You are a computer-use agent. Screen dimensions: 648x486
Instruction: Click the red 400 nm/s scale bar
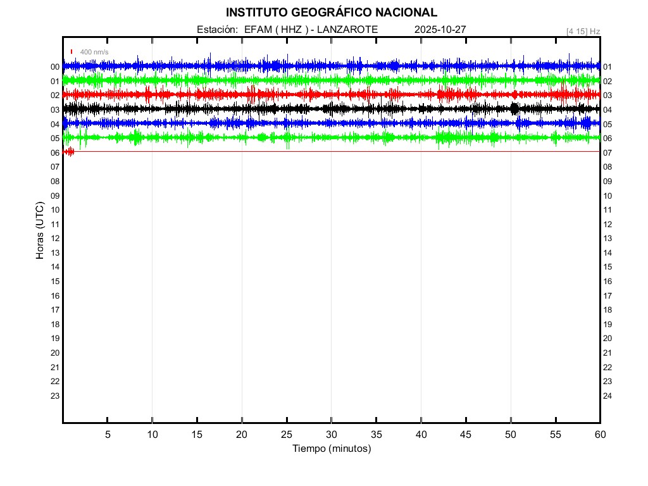[72, 52]
